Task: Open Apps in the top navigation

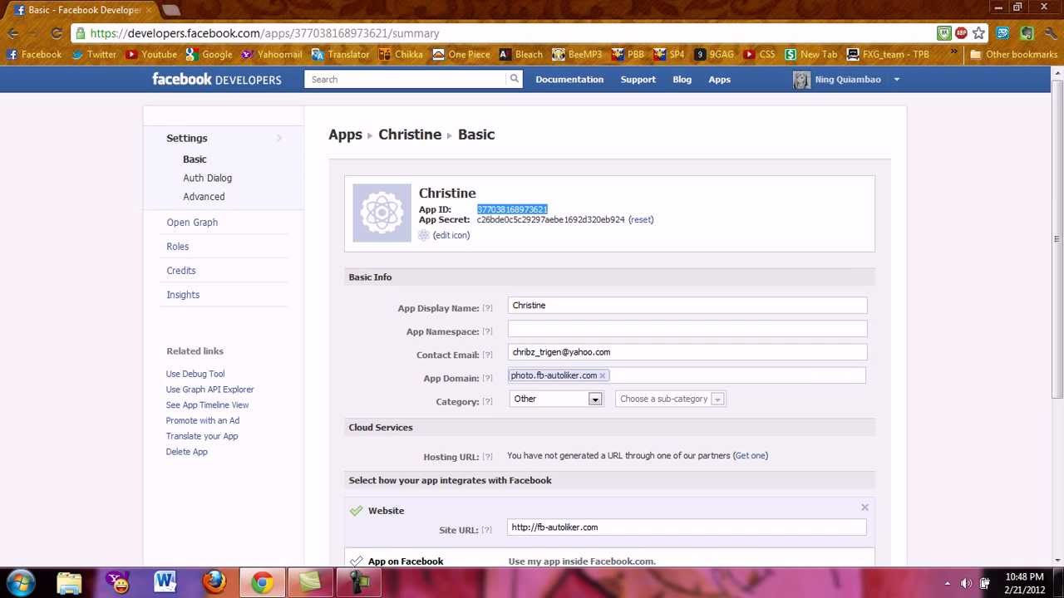Action: pyautogui.click(x=719, y=80)
